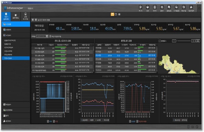Select the SD2 row in the block table
Viewport: 204px width, 132px height.
[x=126, y=63]
